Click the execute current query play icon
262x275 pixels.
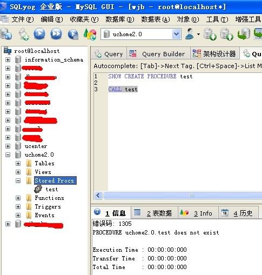coord(39,33)
